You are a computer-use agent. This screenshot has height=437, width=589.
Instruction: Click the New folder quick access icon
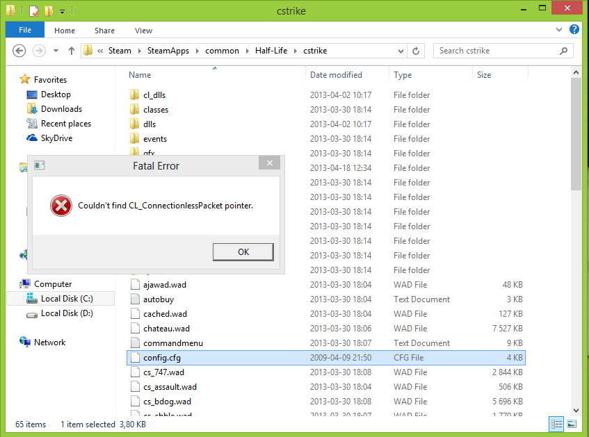point(49,11)
